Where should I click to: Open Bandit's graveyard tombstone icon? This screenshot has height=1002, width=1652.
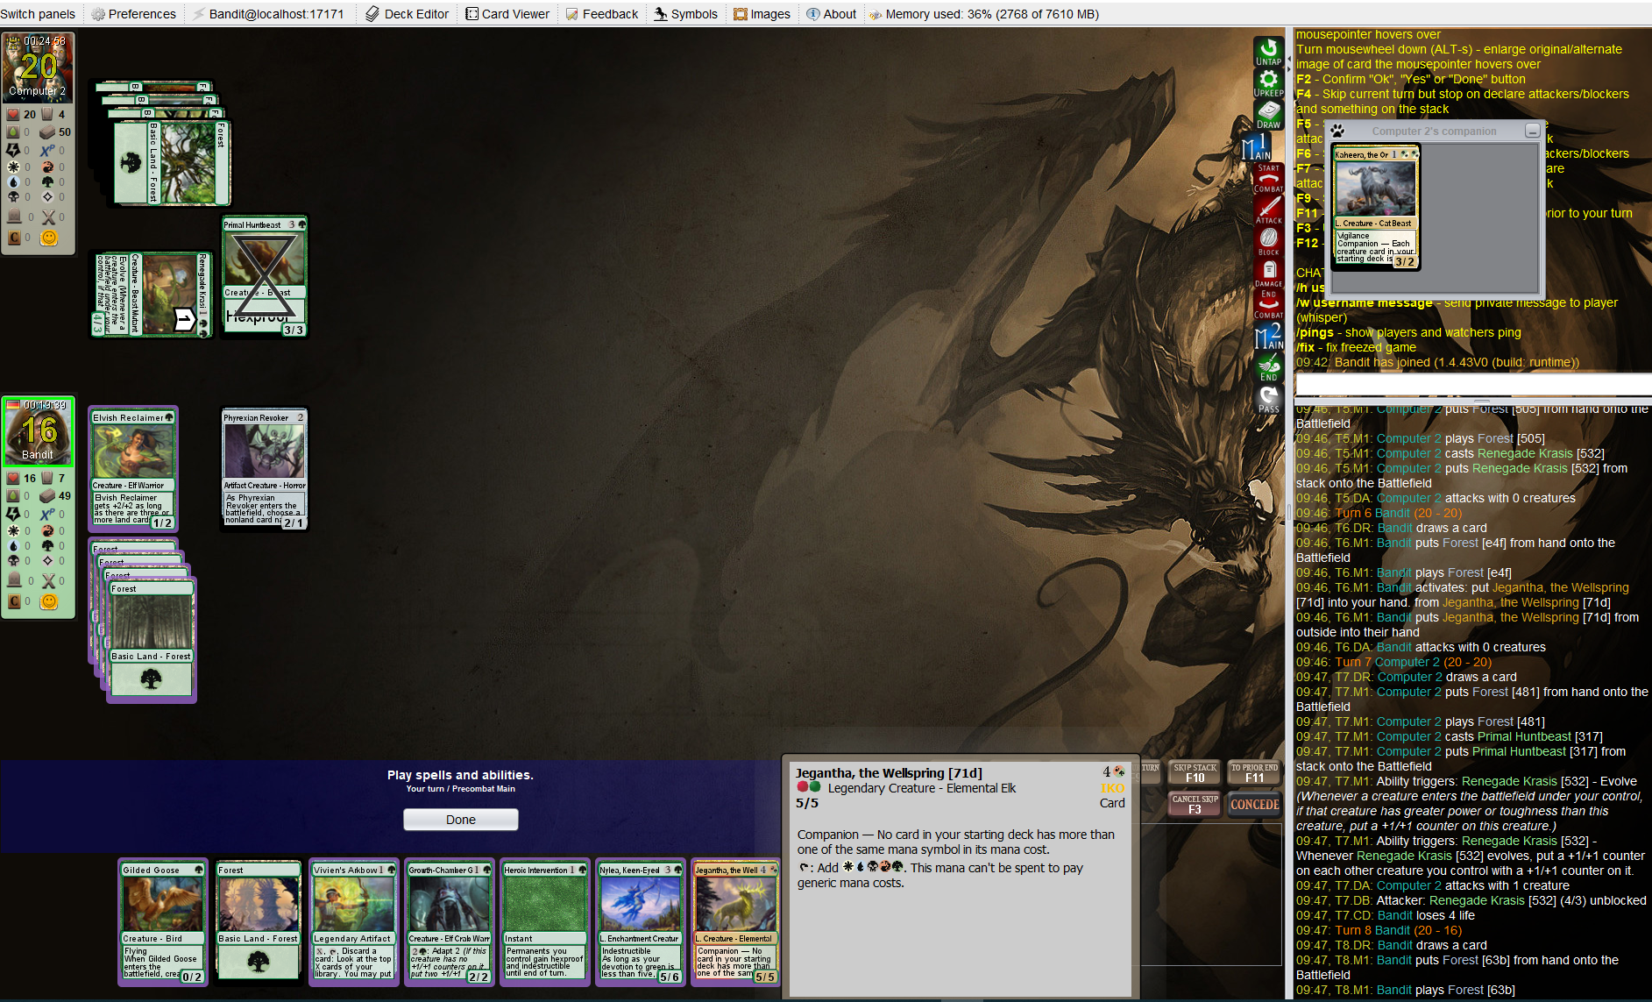pyautogui.click(x=14, y=580)
